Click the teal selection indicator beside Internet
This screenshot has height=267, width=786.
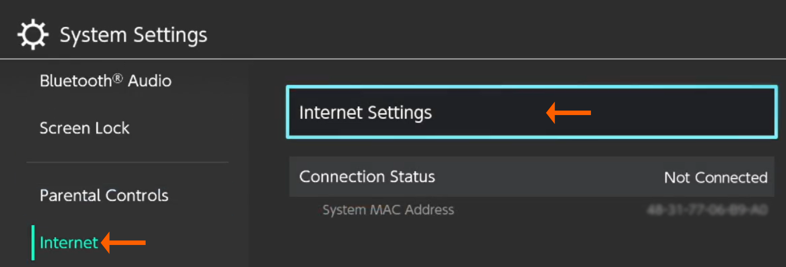pyautogui.click(x=33, y=243)
